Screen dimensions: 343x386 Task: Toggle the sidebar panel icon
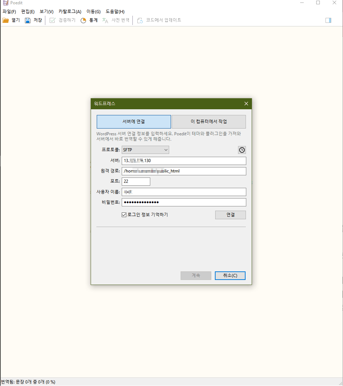(x=328, y=20)
